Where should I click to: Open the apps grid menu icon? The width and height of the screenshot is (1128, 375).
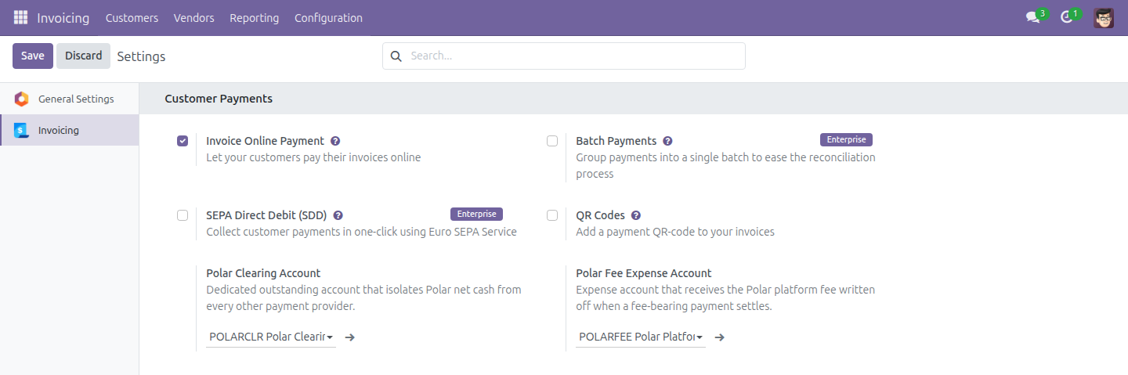point(20,17)
